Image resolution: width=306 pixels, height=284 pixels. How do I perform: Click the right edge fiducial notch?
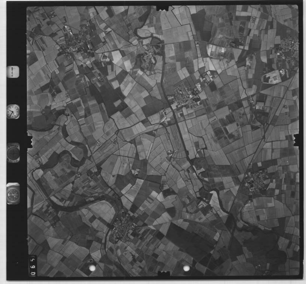pos(297,139)
